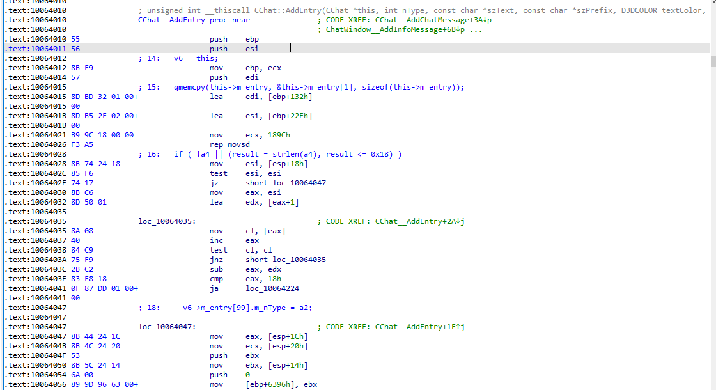This screenshot has height=390, width=716.
Task: Click the CChat__AddEntry proc near label
Action: [185, 20]
